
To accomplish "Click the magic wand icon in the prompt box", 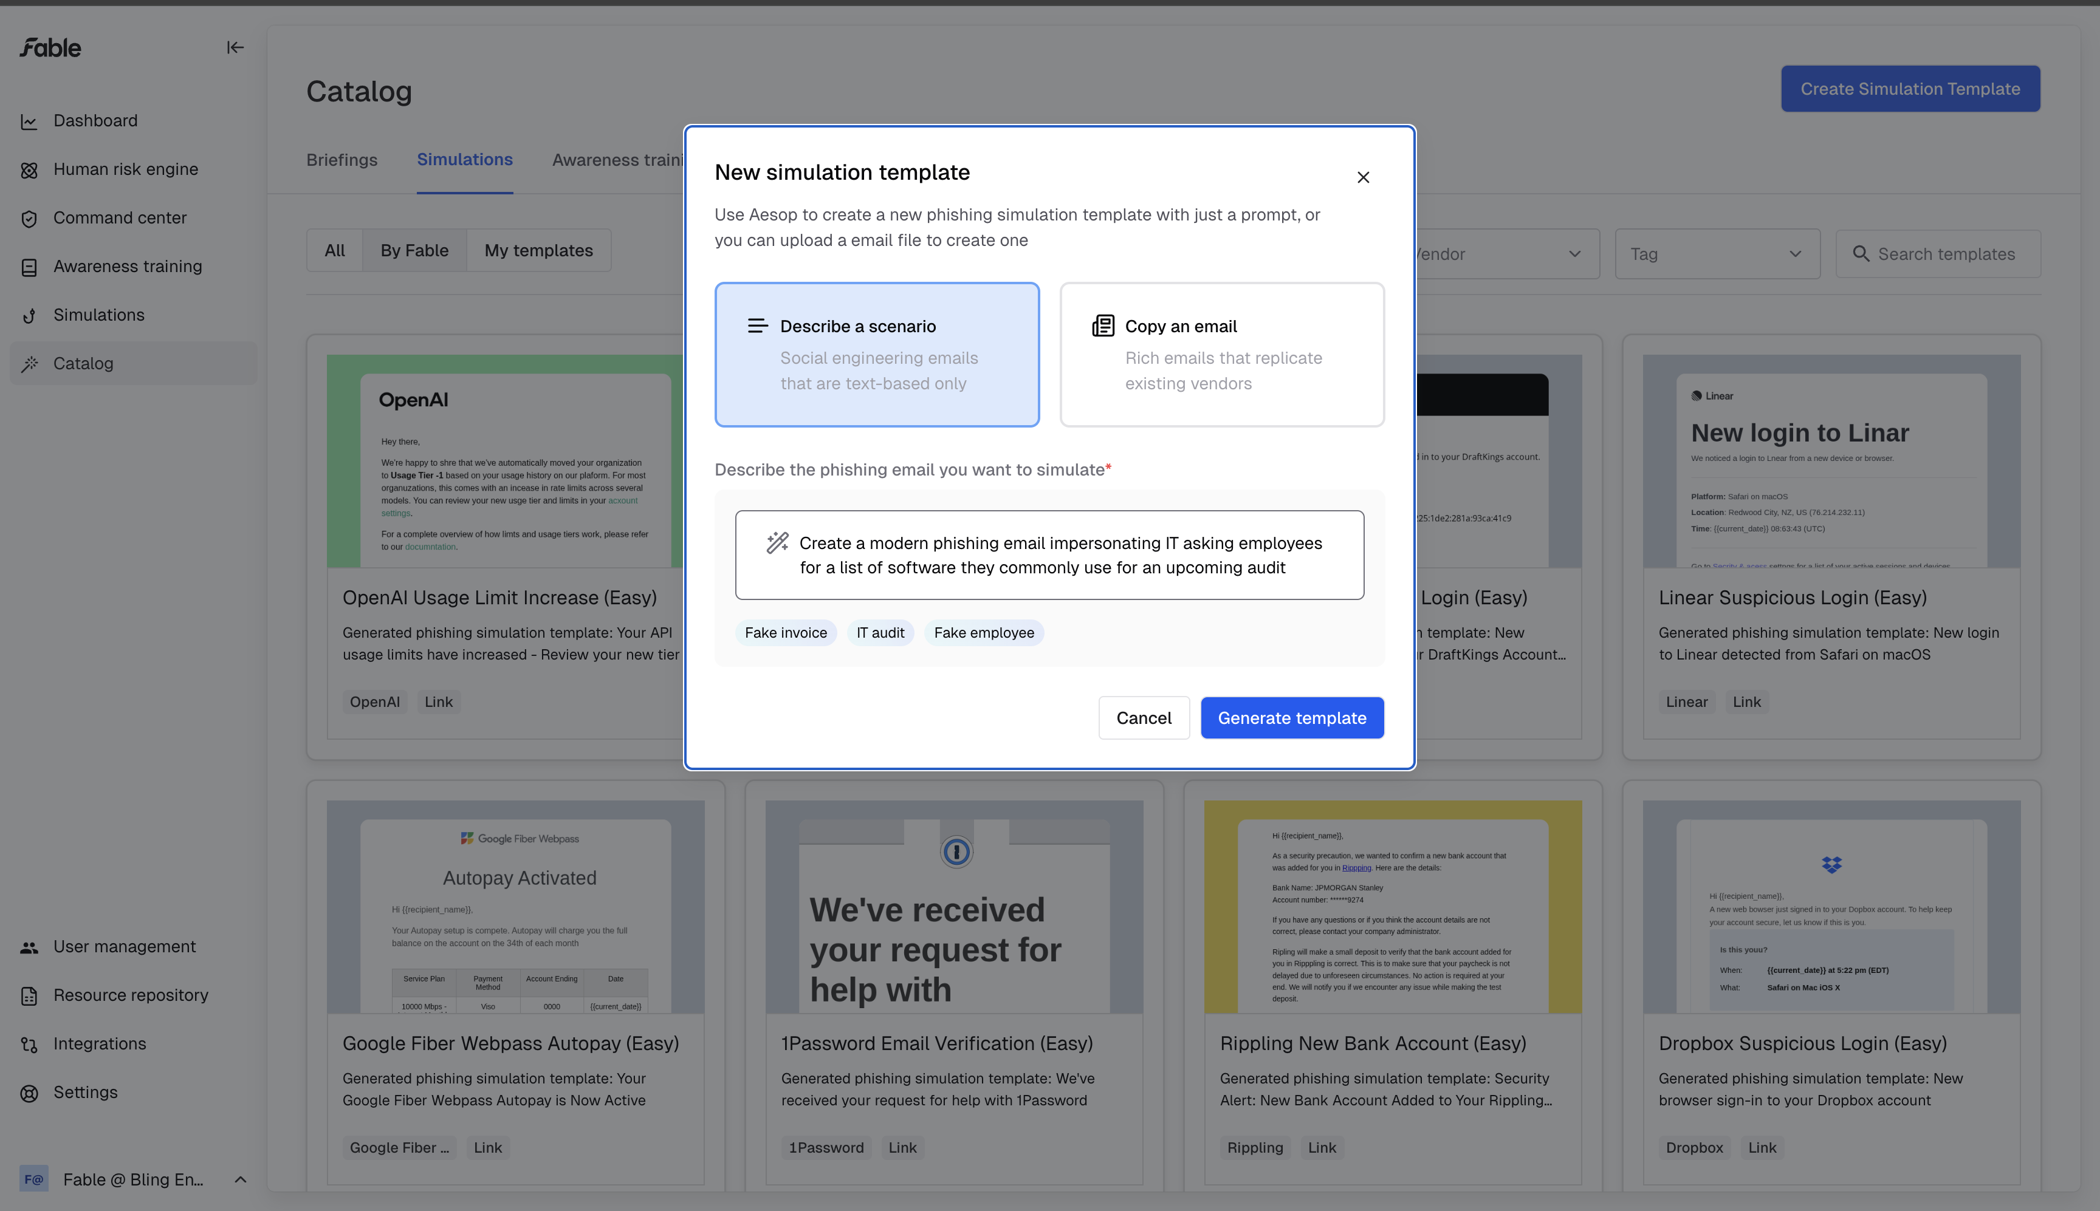I will (777, 543).
